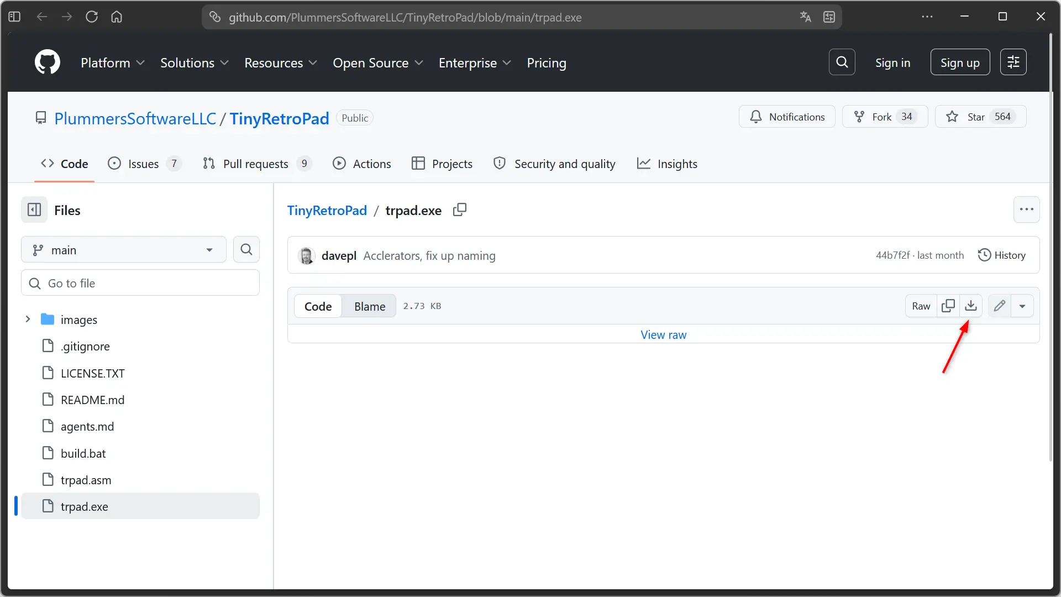The width and height of the screenshot is (1061, 597).
Task: Expand the images folder chevron
Action: 28,319
